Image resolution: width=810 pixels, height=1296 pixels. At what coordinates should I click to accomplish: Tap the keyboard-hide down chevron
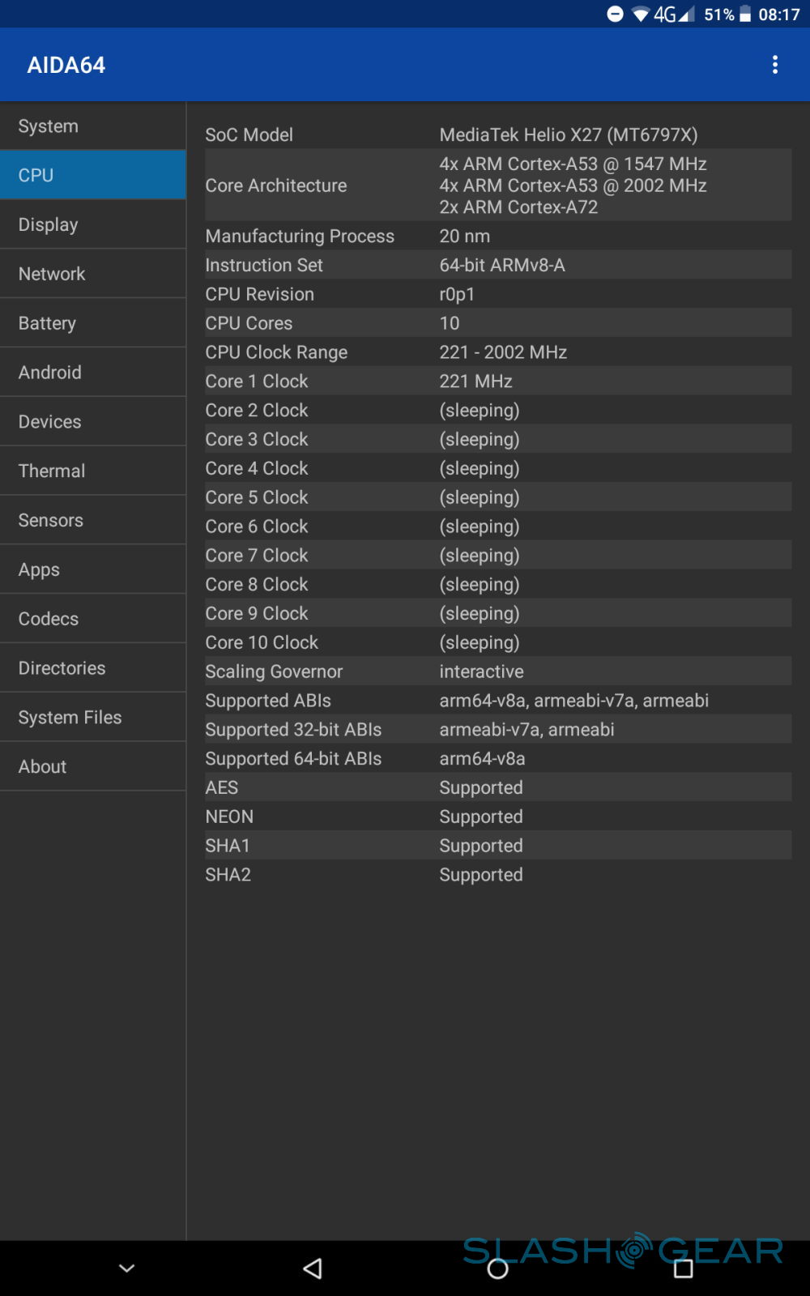point(127,1268)
